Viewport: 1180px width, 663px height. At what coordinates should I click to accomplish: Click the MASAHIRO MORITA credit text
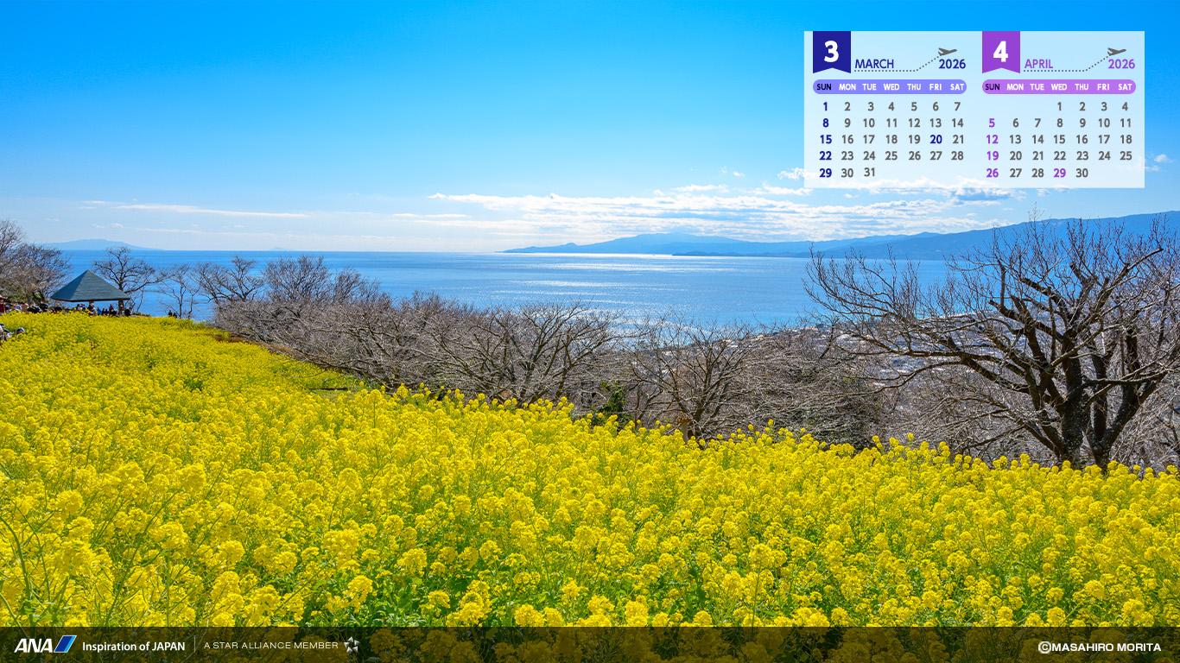tap(1107, 647)
